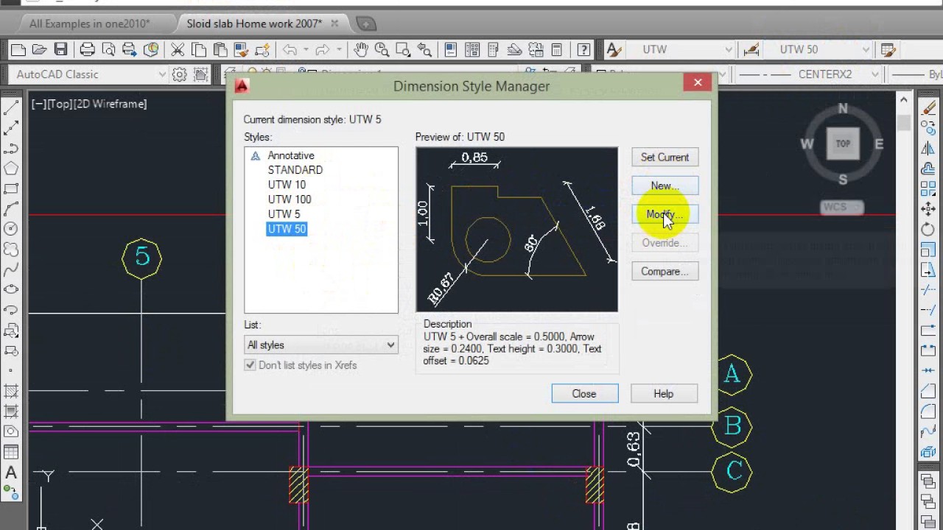Select the Rectangle draw tool
943x530 pixels.
(11, 189)
